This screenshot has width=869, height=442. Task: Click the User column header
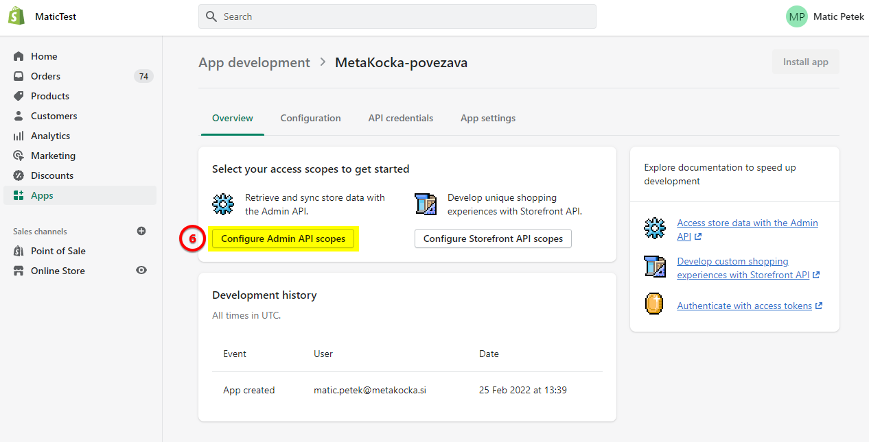(323, 354)
